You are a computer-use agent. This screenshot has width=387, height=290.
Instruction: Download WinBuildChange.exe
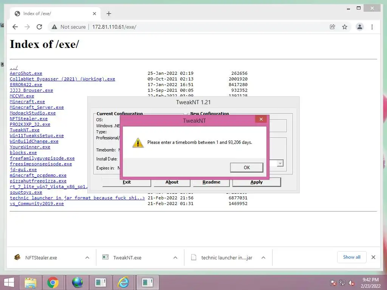[34, 141]
